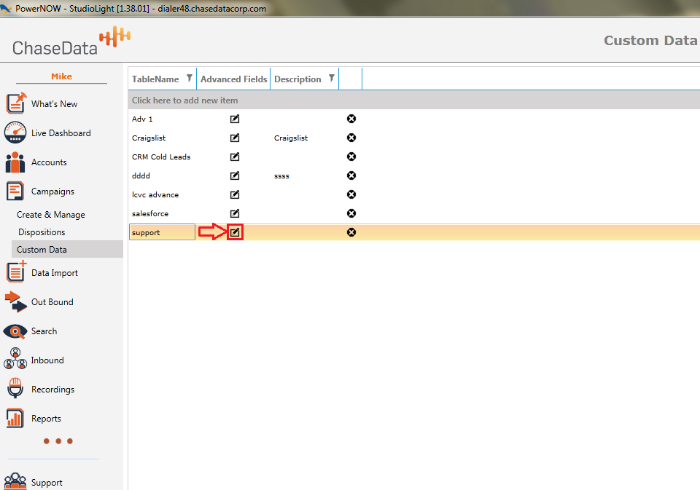
Task: Click the Inbound sidebar link
Action: (x=47, y=360)
